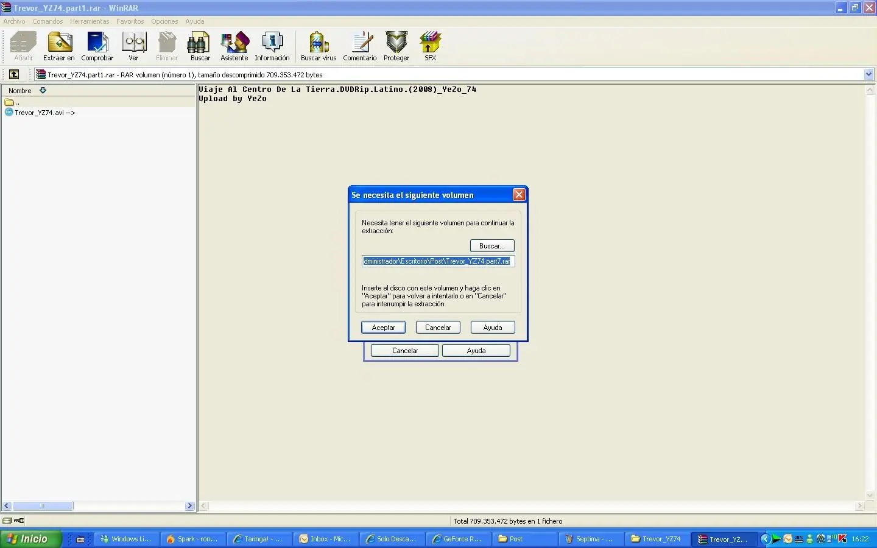
Task: Switch to the Windows Li... taskbar window
Action: pos(127,539)
